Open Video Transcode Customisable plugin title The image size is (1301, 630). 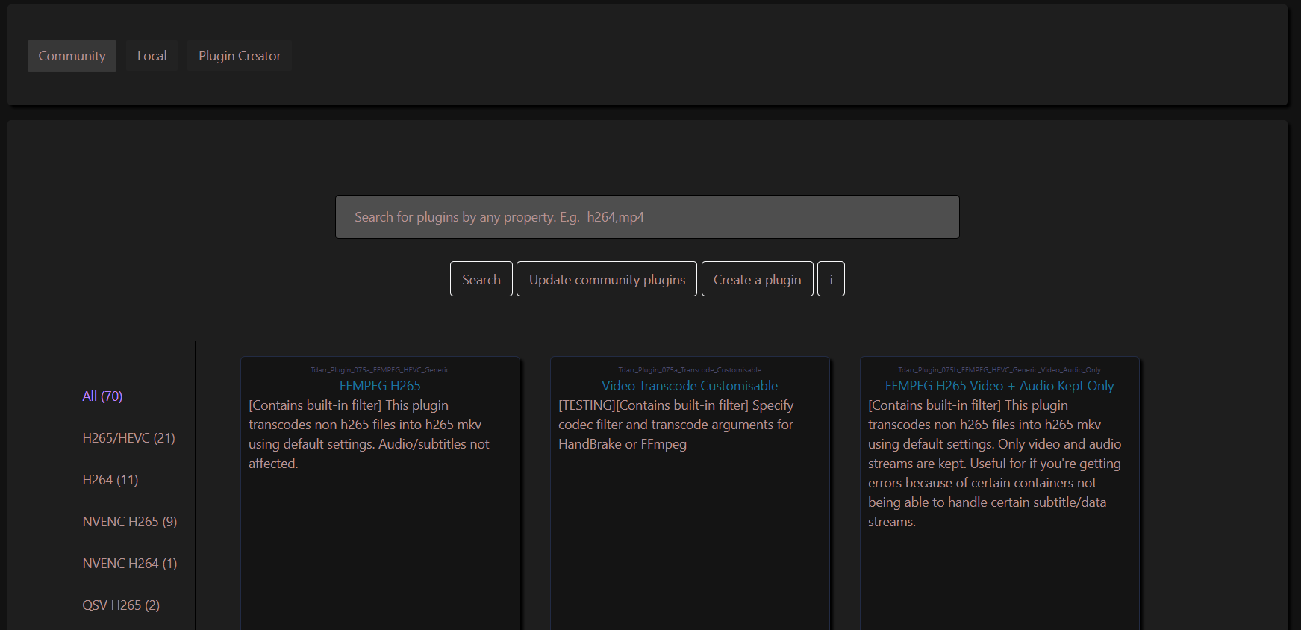pyautogui.click(x=690, y=386)
